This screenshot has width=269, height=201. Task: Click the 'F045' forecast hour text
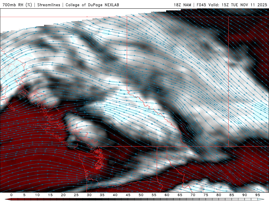click(201, 5)
